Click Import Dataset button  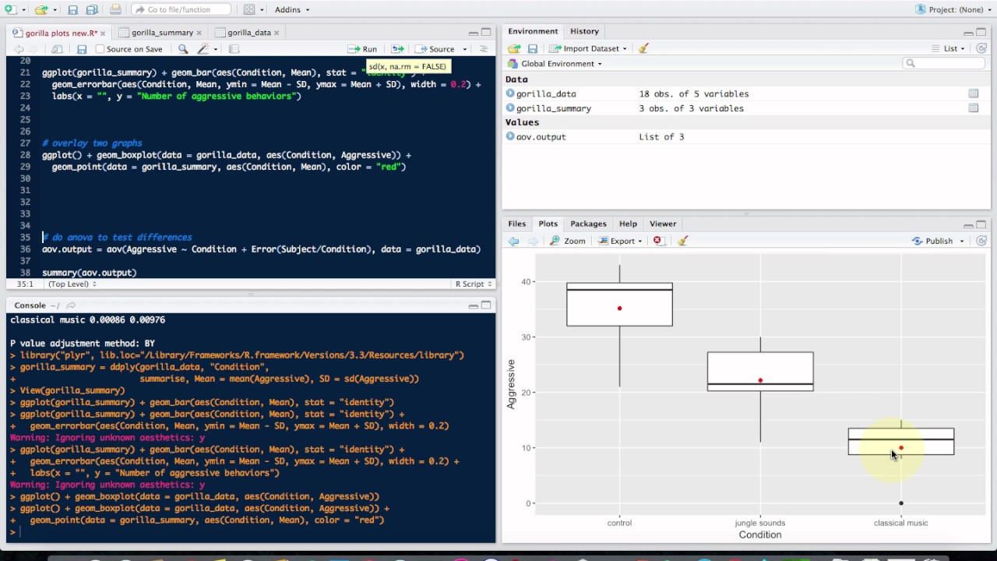(588, 48)
